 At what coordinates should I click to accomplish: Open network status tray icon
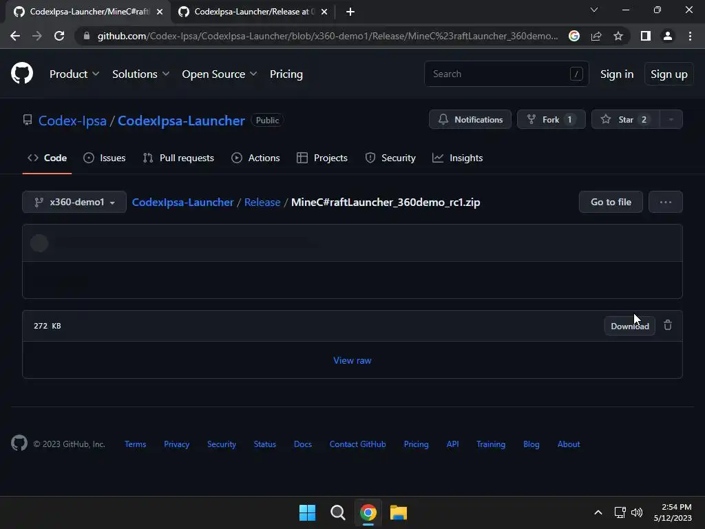coord(620,512)
